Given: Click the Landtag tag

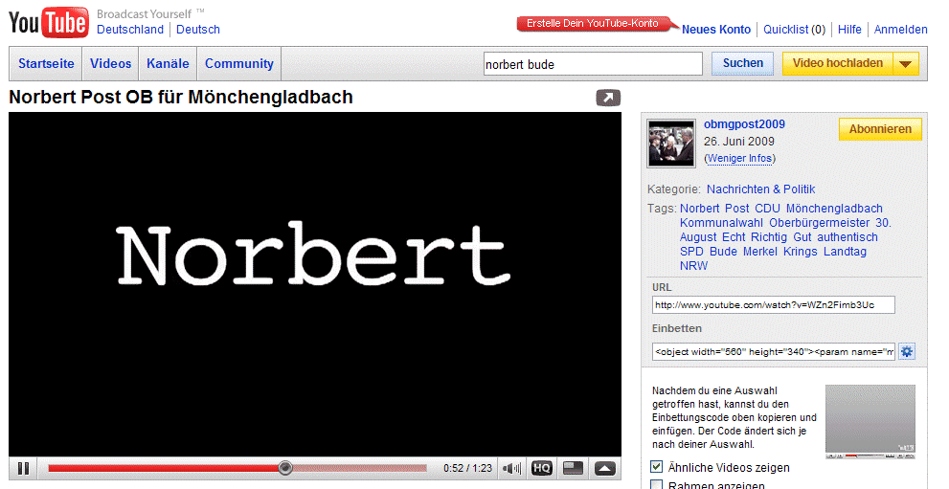Looking at the screenshot, I should (845, 252).
